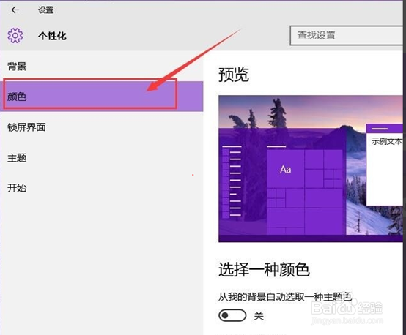
Task: Click the 选择一种颜色 heading
Action: coord(264,269)
